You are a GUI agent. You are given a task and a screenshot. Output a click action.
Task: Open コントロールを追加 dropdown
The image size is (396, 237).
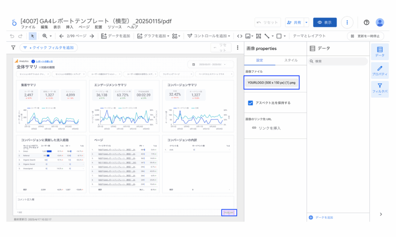pos(208,36)
